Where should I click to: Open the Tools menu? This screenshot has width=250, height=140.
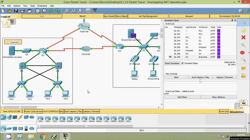[x=32, y=6]
